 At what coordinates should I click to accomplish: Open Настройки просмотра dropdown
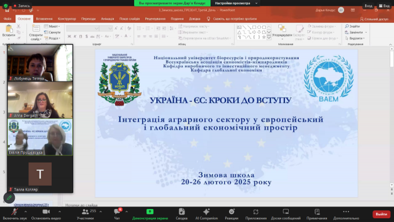click(236, 3)
